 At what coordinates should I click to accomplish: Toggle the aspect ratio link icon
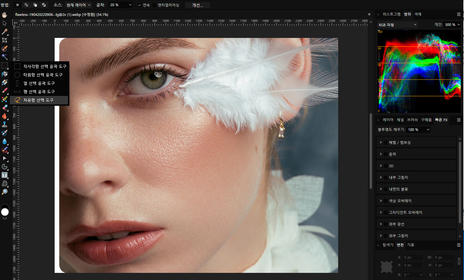pyautogui.click(x=459, y=261)
